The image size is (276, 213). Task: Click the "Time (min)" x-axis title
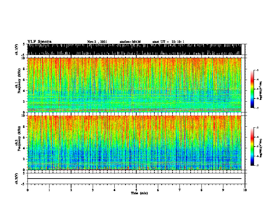[x=139, y=193]
